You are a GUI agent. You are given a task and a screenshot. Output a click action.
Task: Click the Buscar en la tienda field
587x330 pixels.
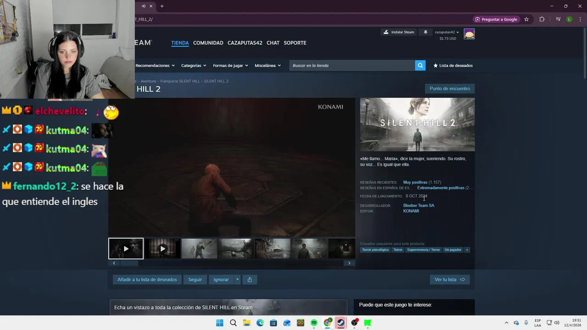[352, 66]
